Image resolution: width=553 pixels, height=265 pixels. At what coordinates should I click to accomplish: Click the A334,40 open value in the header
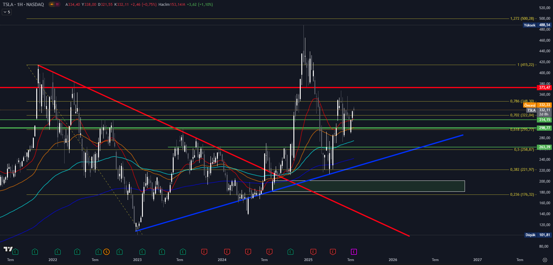point(73,5)
